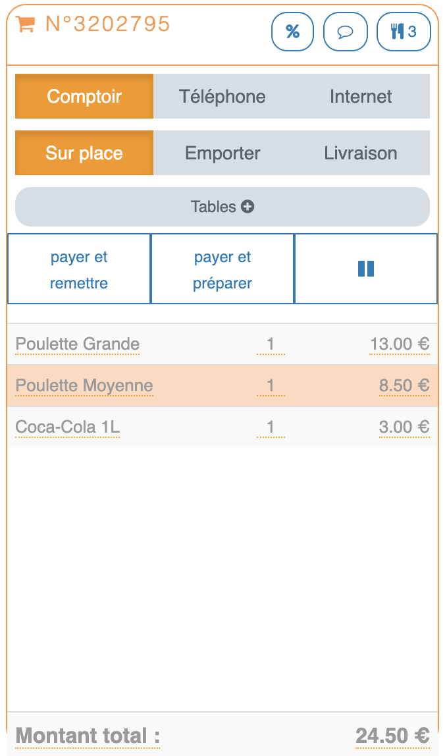This screenshot has height=756, width=445.
Task: Click the payer et préparer button
Action: [222, 269]
